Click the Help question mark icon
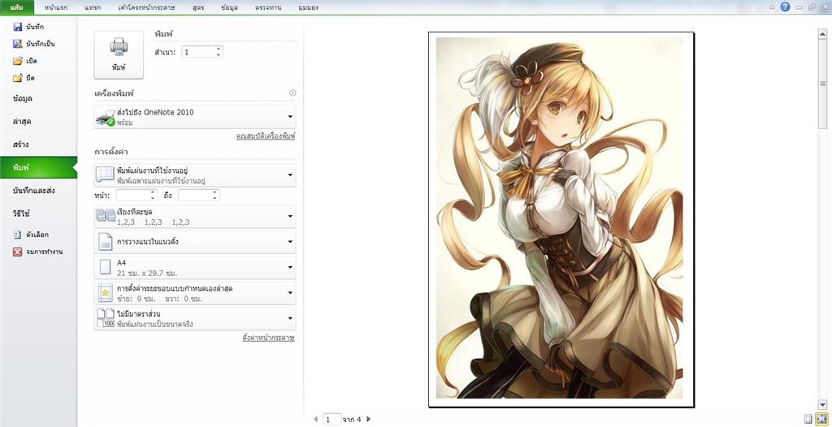The image size is (832, 427). pos(786,6)
